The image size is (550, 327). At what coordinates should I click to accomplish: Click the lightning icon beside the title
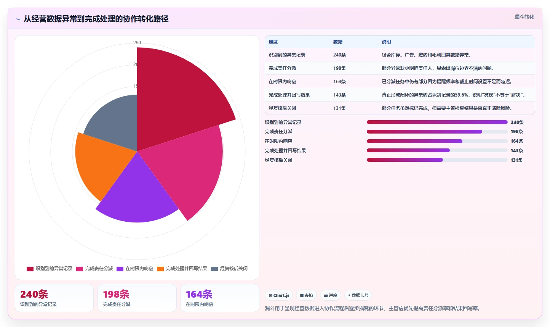[18, 19]
